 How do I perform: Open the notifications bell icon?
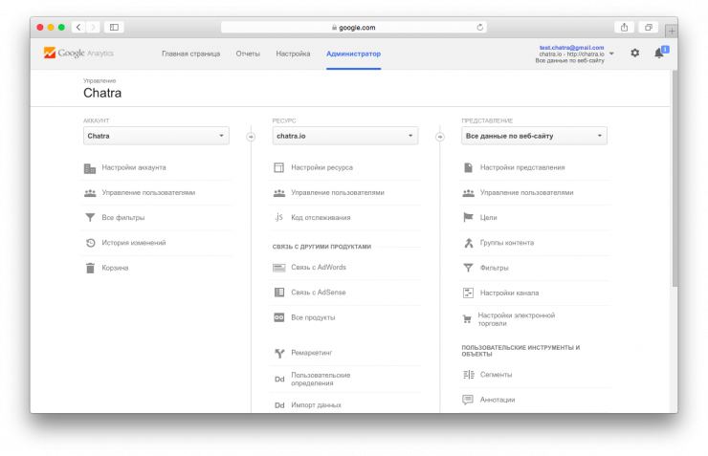[x=658, y=54]
